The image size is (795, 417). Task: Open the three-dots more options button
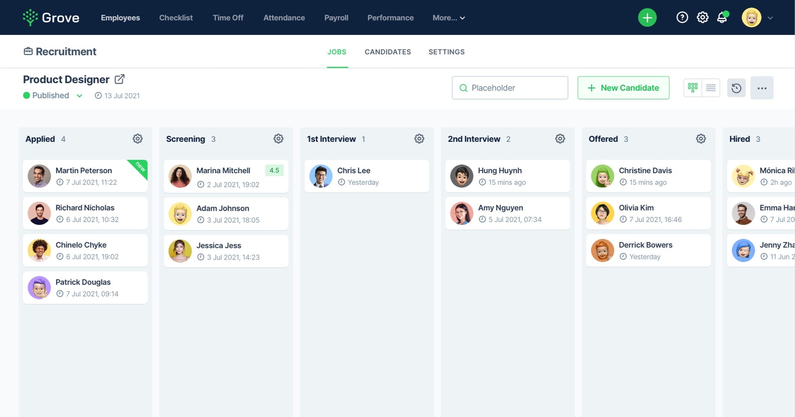pyautogui.click(x=762, y=88)
